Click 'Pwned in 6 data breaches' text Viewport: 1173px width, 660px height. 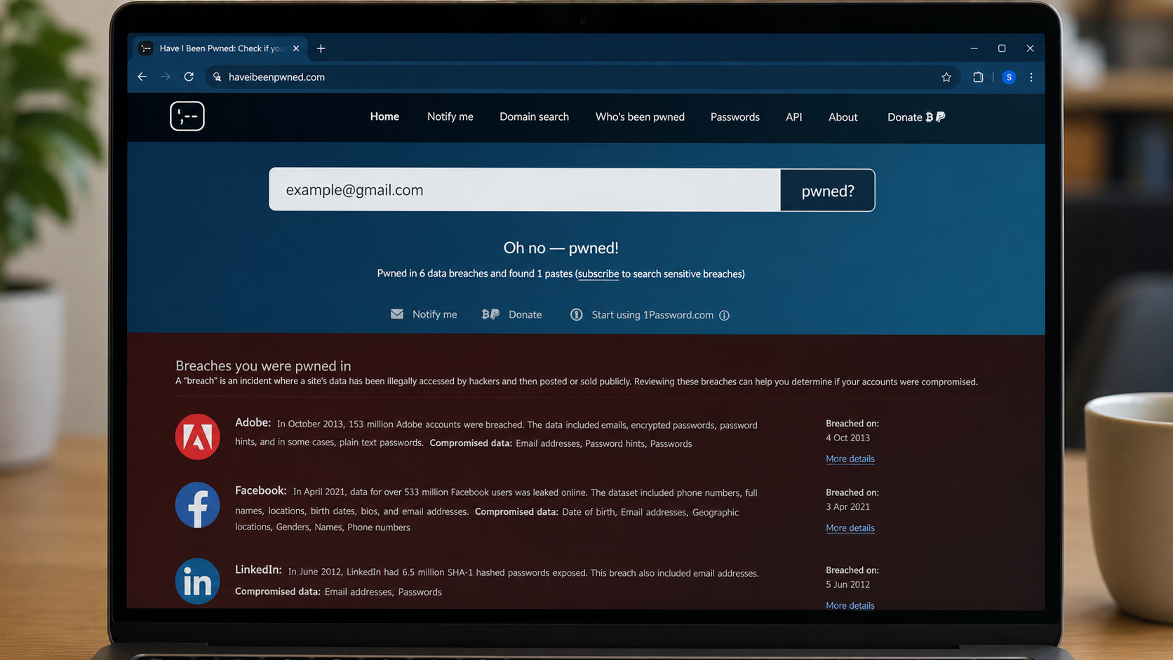point(432,274)
